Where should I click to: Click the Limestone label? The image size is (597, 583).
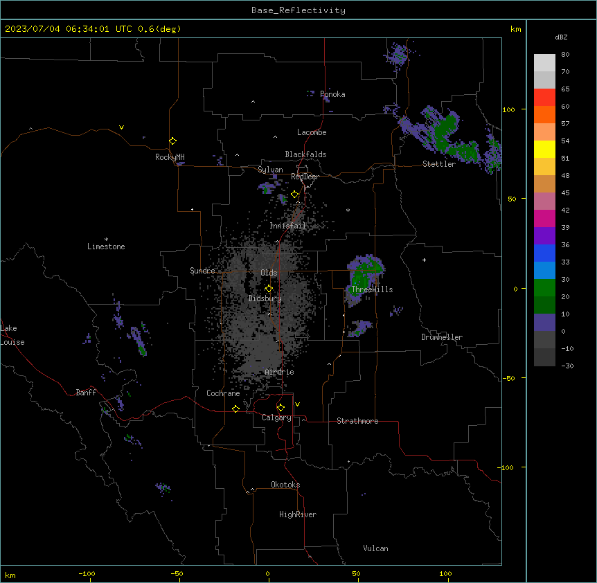pos(106,246)
